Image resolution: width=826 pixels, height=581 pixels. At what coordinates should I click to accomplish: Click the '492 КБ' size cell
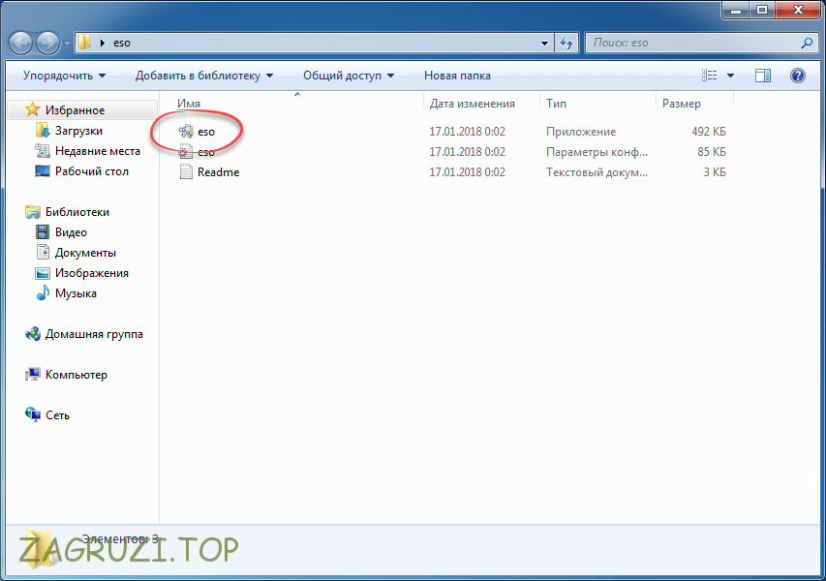click(709, 132)
